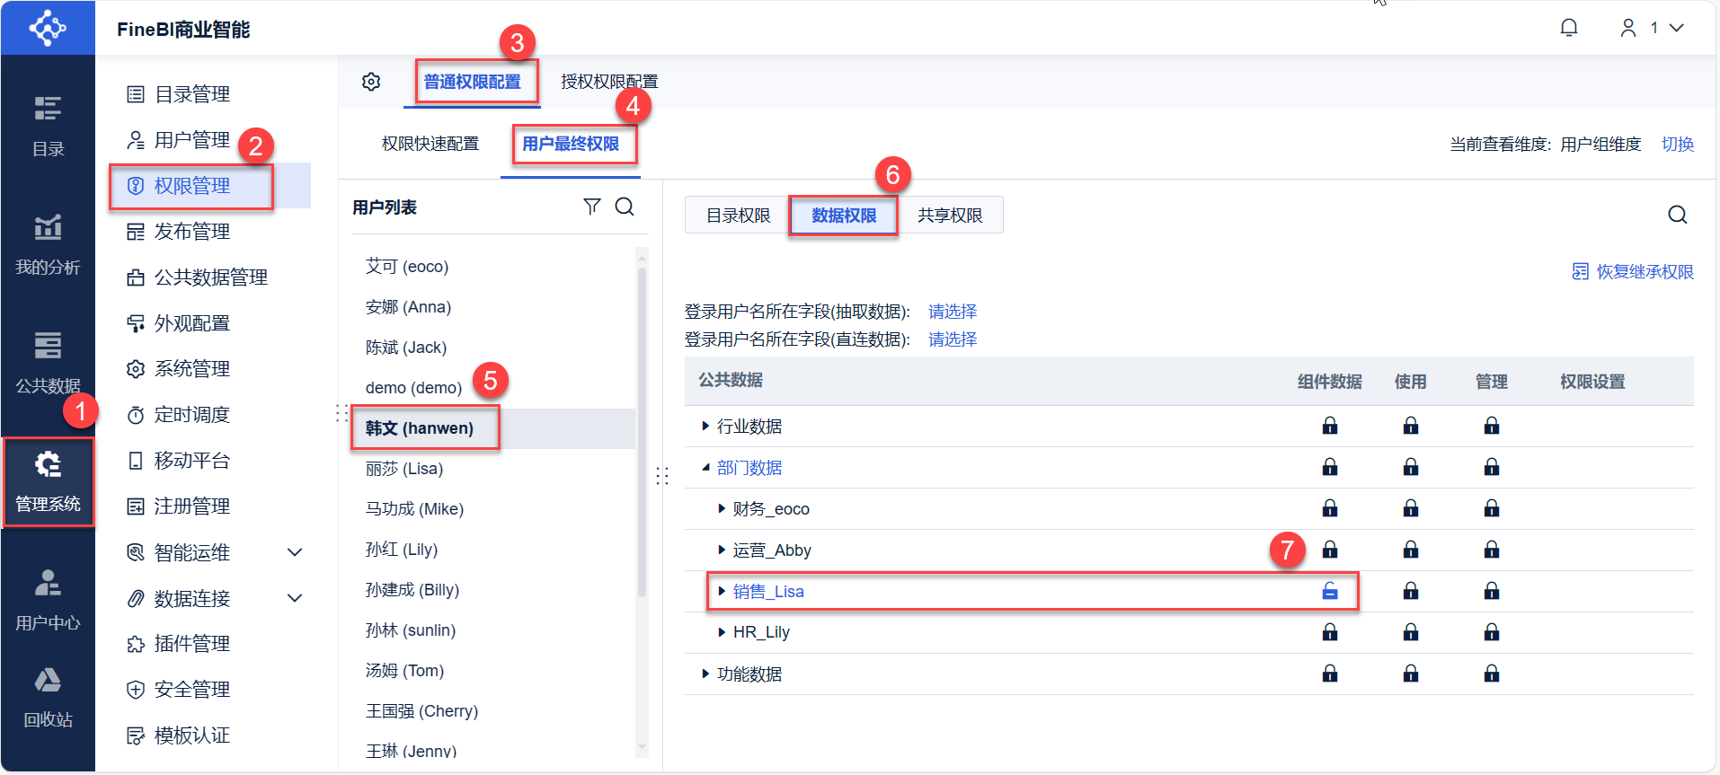Image resolution: width=1720 pixels, height=775 pixels.
Task: Expand the 智能运维 menu chevron
Action: (x=295, y=552)
